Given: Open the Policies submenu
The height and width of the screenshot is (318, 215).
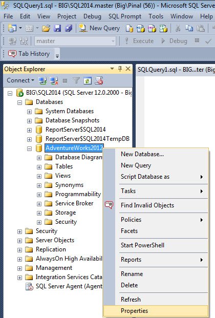Looking at the screenshot, I should tap(156, 220).
